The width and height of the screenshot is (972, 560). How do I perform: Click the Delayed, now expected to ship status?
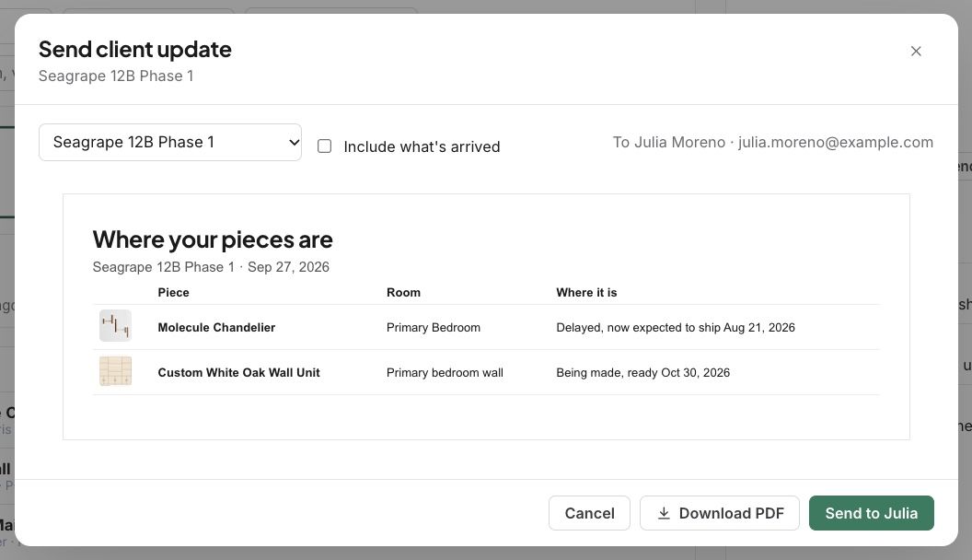pos(675,328)
